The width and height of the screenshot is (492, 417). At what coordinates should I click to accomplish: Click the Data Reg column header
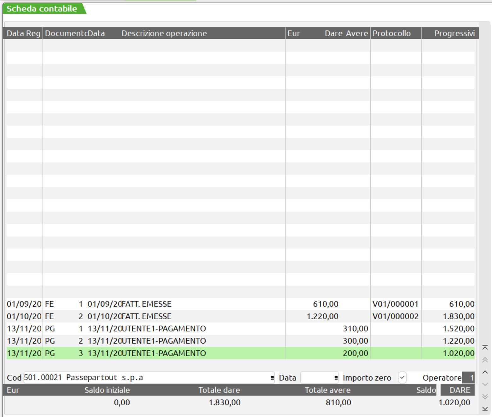(x=23, y=33)
